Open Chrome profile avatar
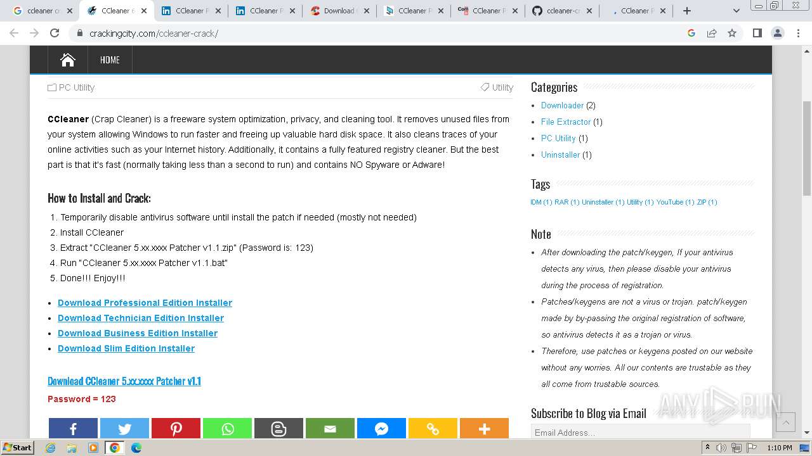 777,33
